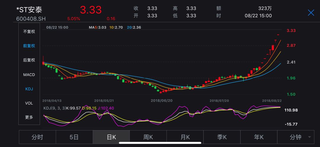The width and height of the screenshot is (320, 147).
Task: View the 月K monthly chart
Action: [x=185, y=137]
